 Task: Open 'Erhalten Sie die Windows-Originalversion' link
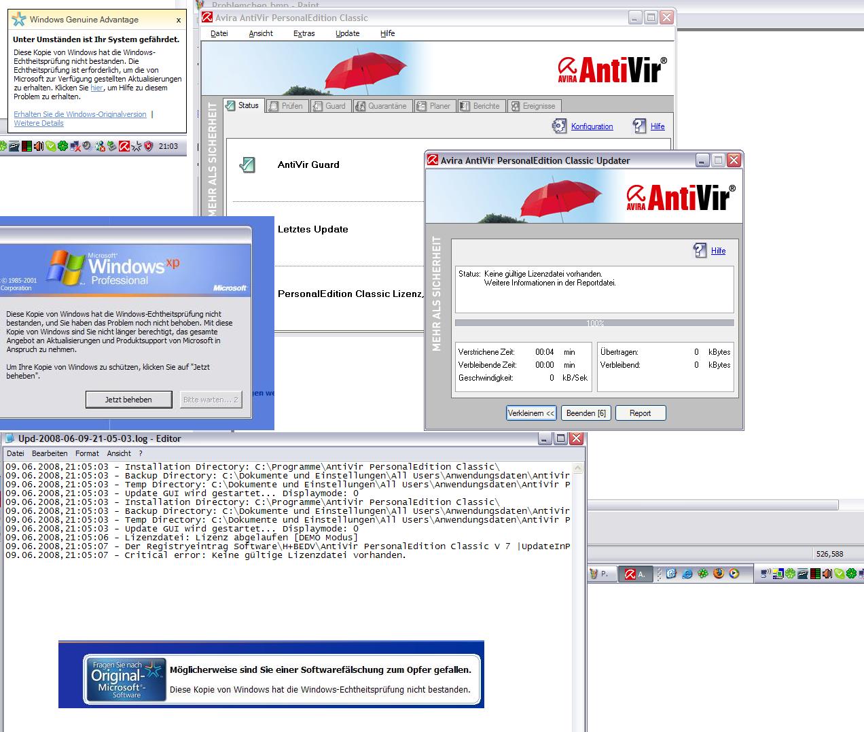[80, 114]
